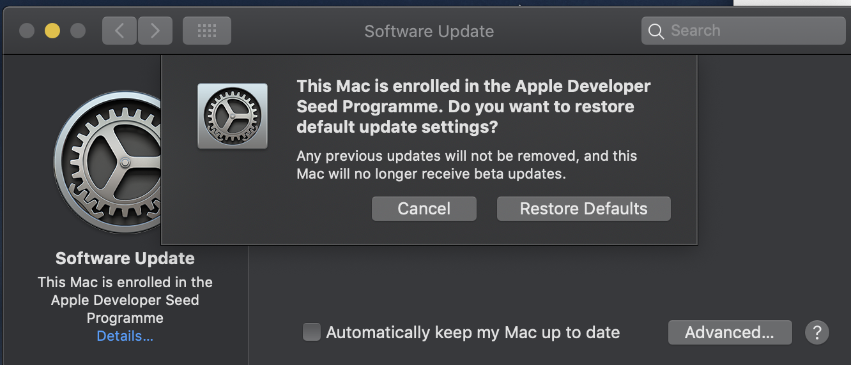This screenshot has height=365, width=851.
Task: Click Cancel in the restore dialog
Action: (424, 209)
